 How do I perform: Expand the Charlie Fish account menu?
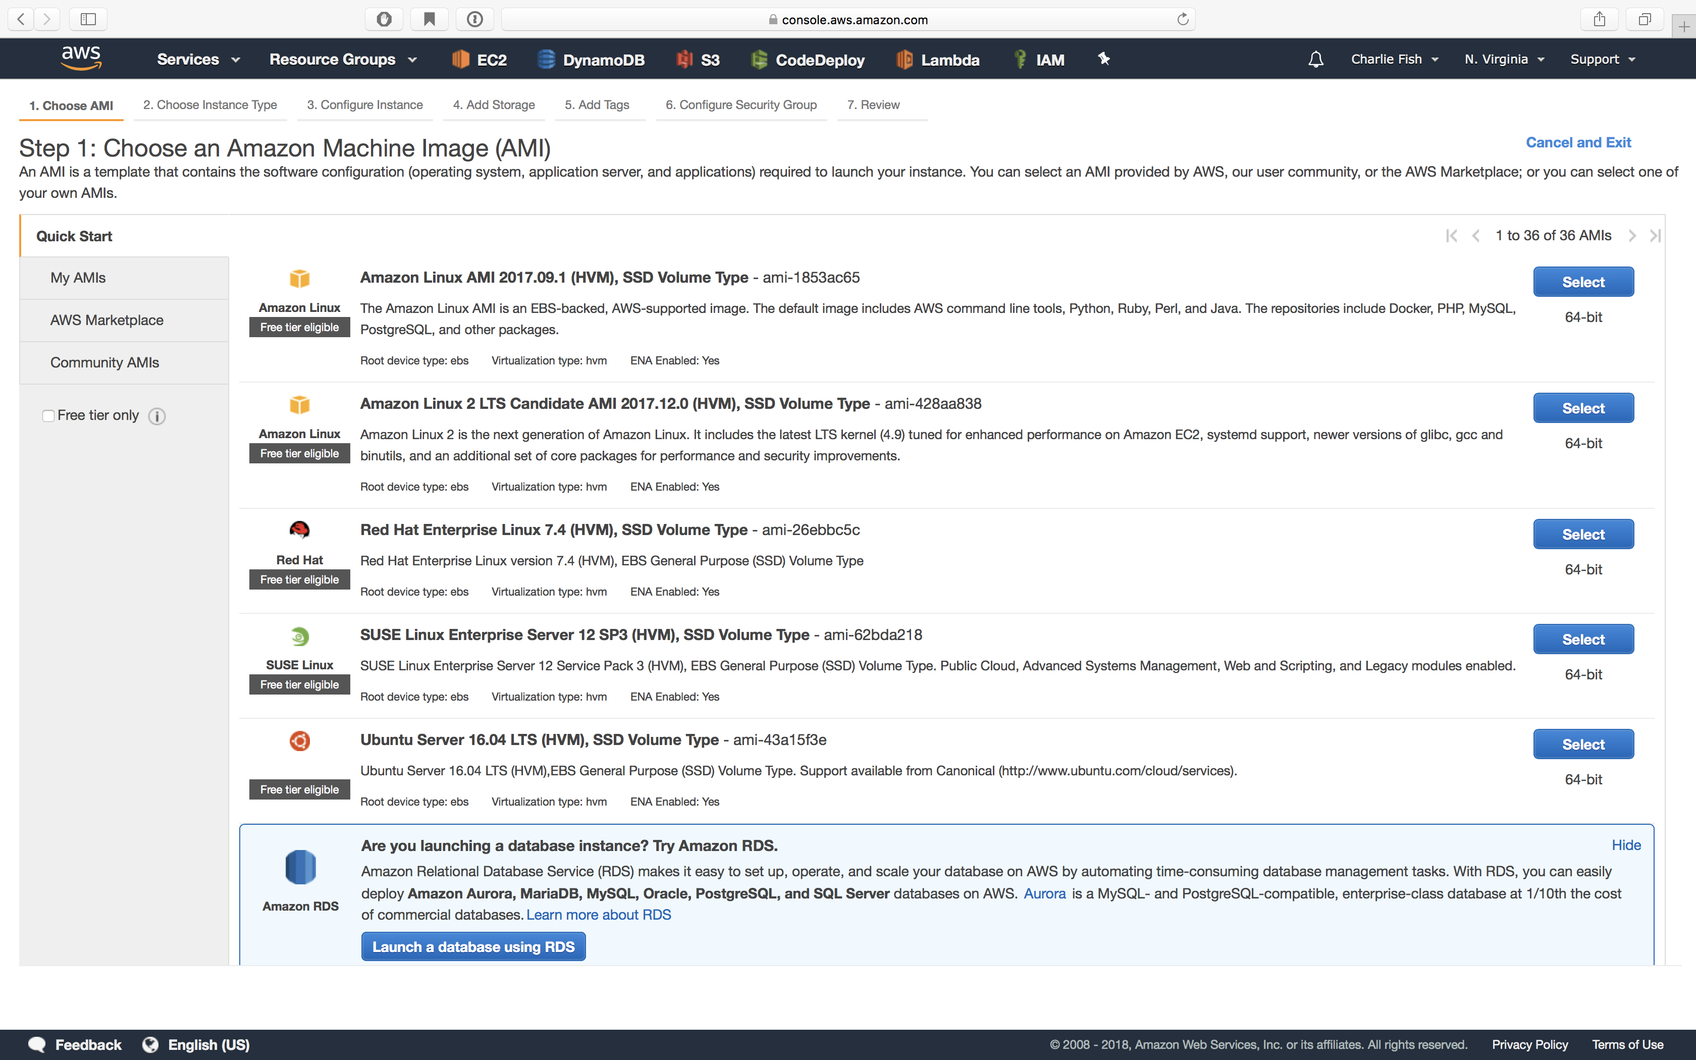coord(1395,59)
